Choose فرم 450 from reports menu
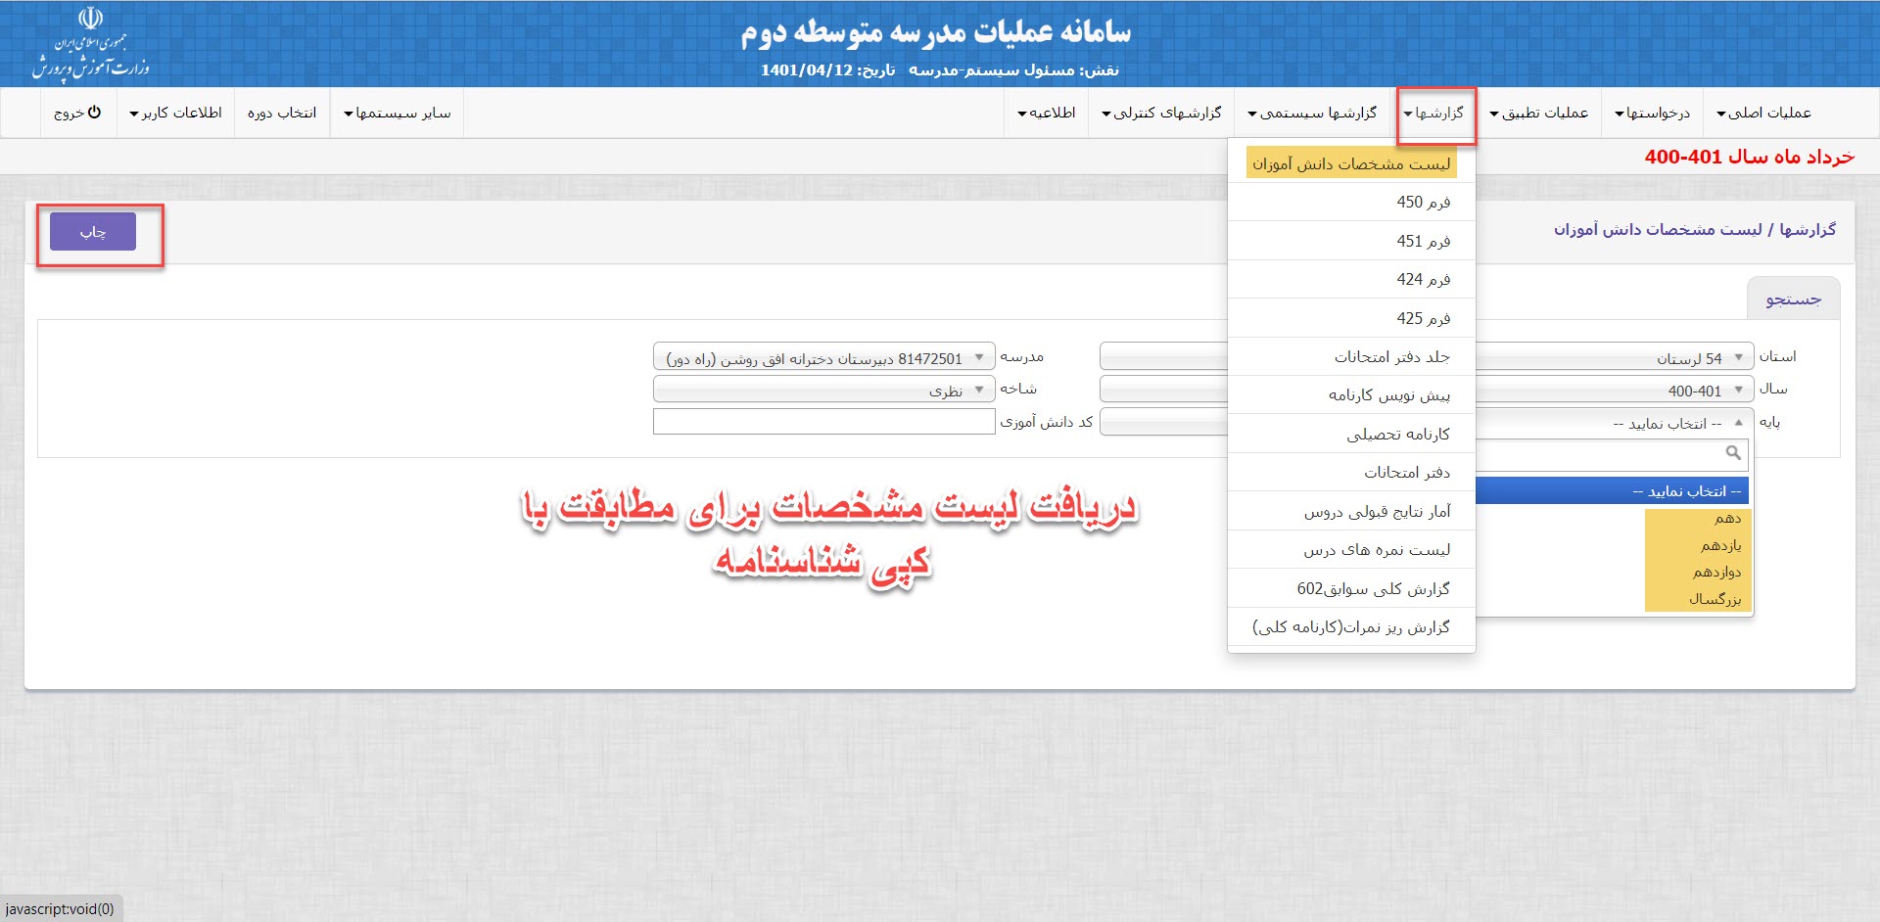Viewport: 1880px width, 922px height. (x=1422, y=203)
